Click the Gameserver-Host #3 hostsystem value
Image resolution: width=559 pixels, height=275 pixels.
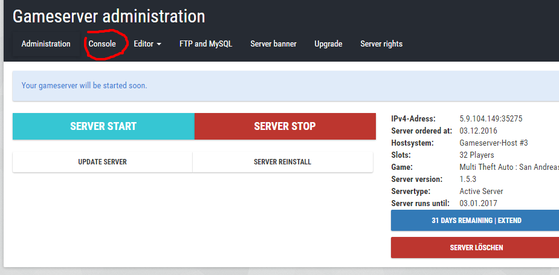point(494,143)
